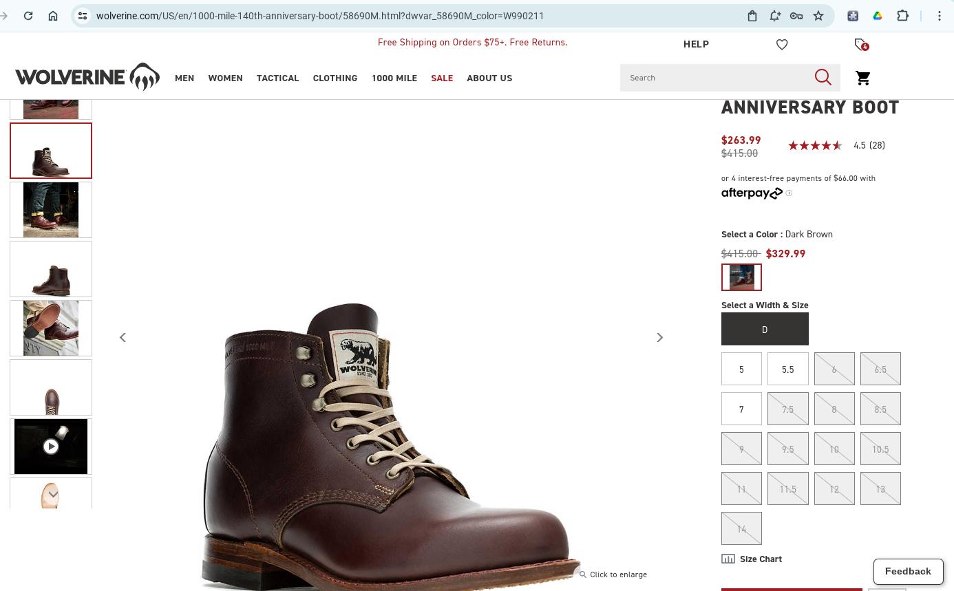Image resolution: width=954 pixels, height=591 pixels.
Task: Click the Afterpay logo
Action: click(752, 193)
